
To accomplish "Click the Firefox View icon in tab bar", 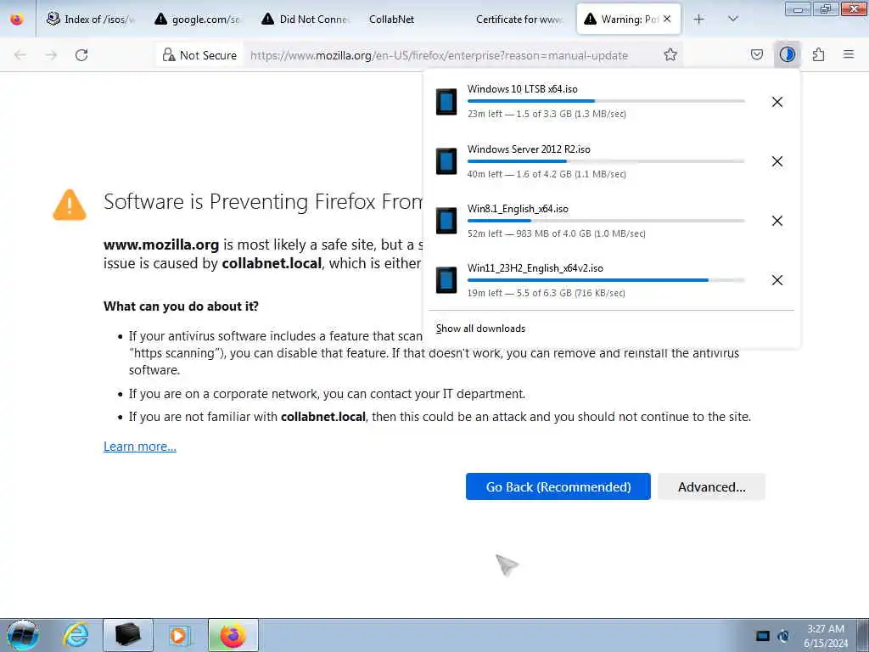I will pos(17,19).
